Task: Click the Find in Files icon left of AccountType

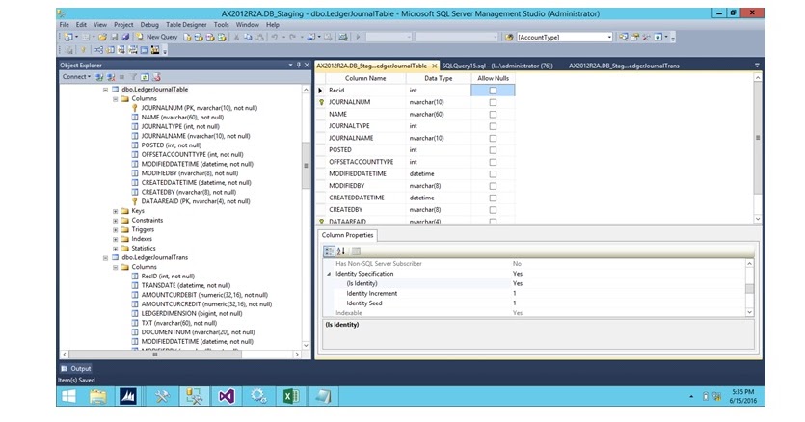Action: 509,37
